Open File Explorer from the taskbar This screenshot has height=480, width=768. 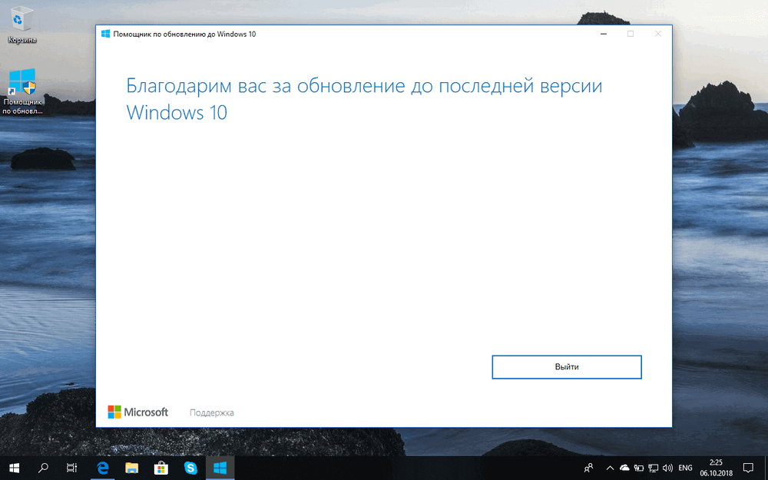132,468
